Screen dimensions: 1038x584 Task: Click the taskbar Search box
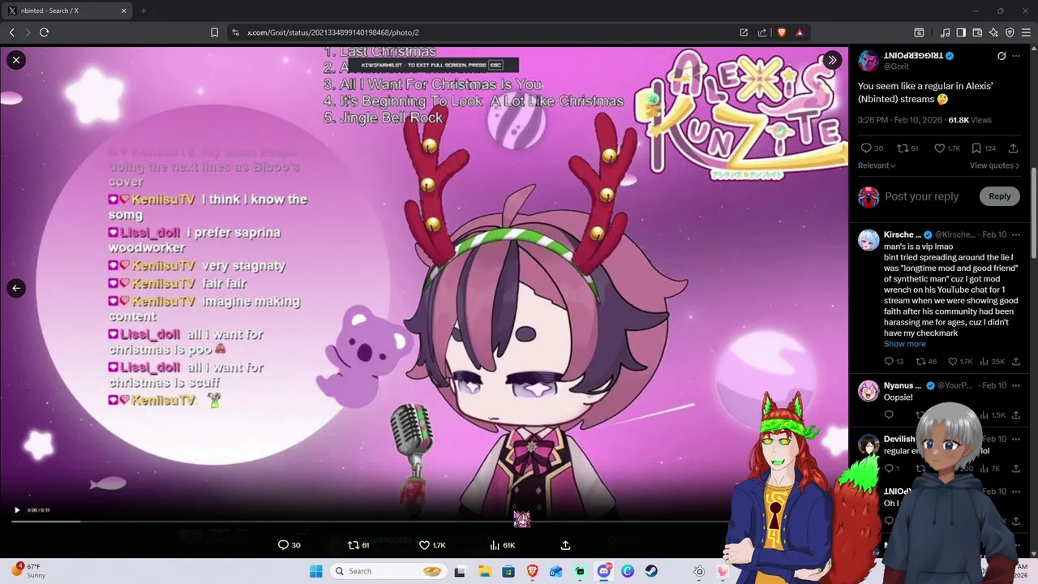(x=389, y=571)
